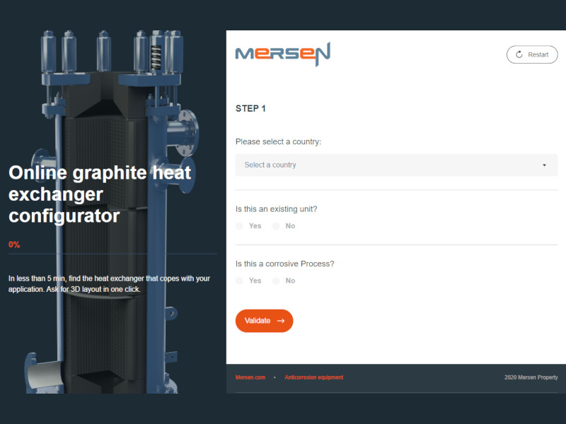
Task: Select No for existing unit
Action: pyautogui.click(x=276, y=226)
